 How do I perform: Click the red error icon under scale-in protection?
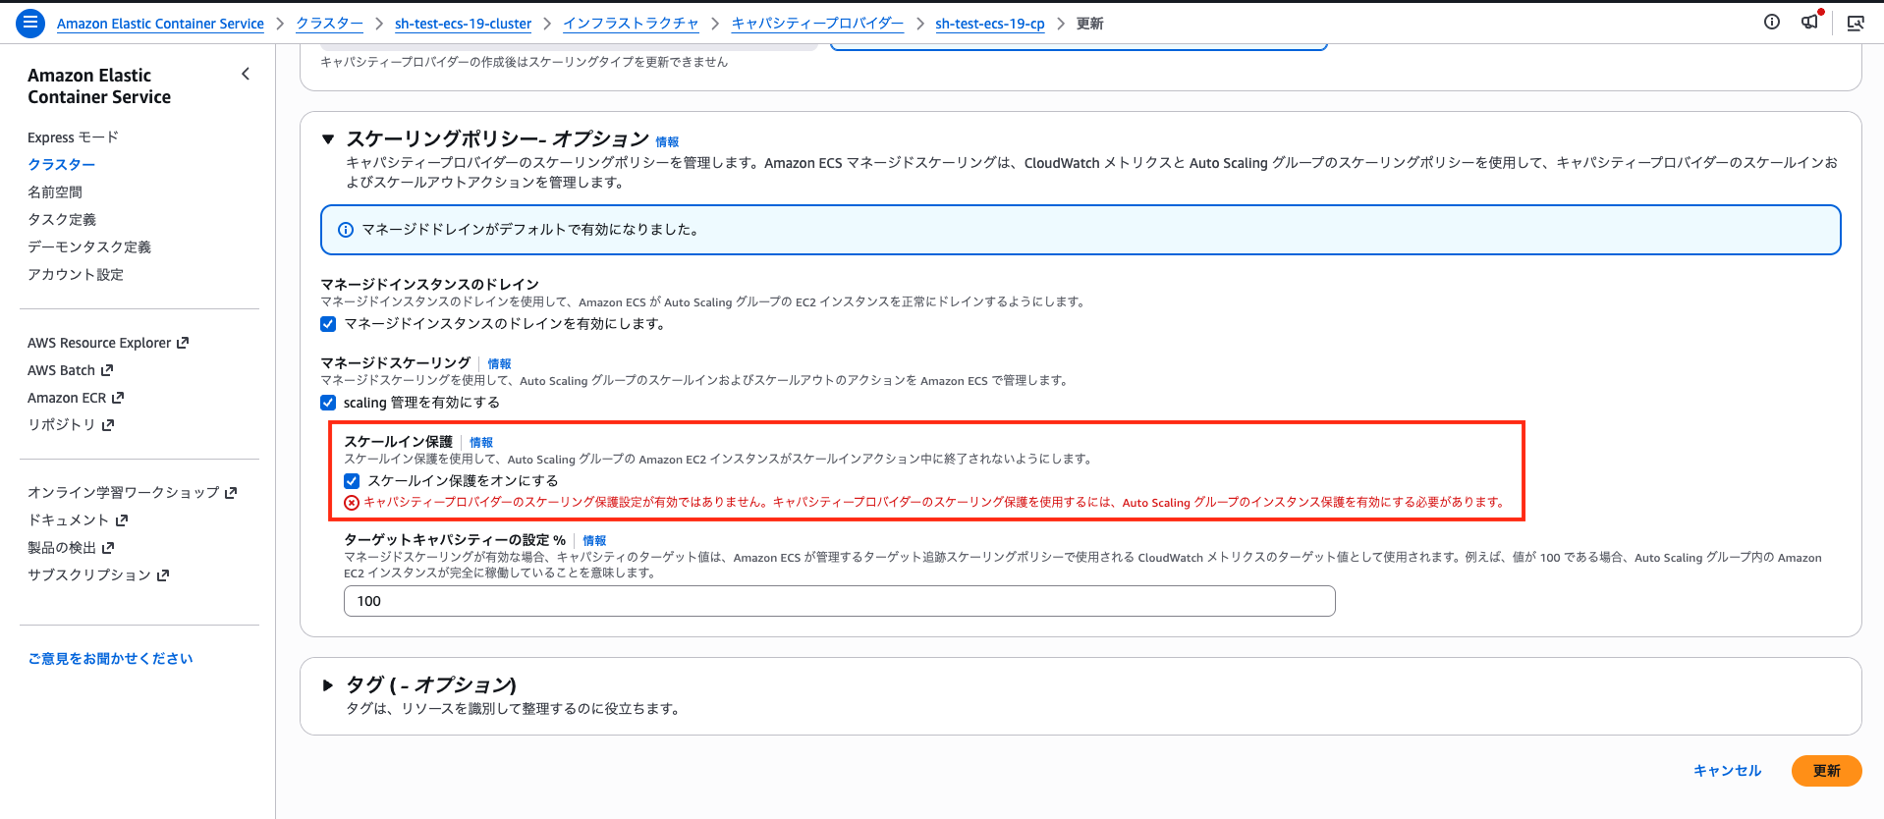click(x=352, y=503)
